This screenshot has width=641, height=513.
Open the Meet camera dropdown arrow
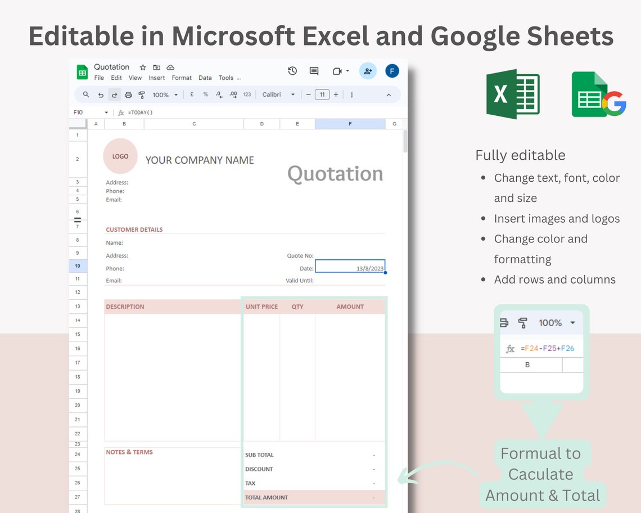click(x=347, y=71)
